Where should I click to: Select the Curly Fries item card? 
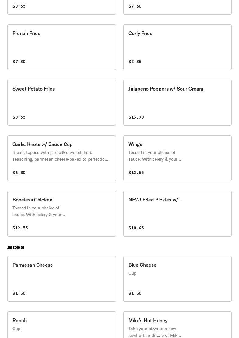click(177, 47)
